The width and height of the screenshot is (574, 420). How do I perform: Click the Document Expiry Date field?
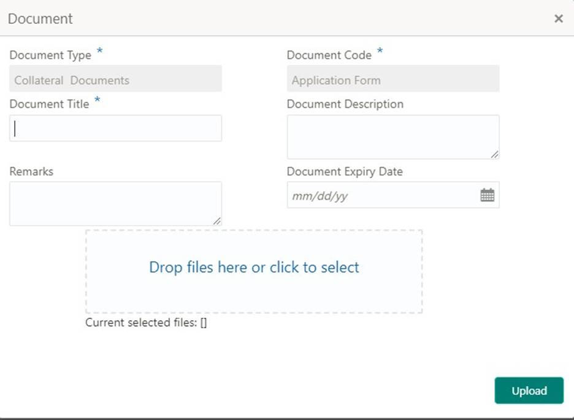[393, 195]
